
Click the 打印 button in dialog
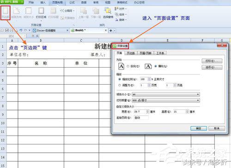[x=212, y=61]
